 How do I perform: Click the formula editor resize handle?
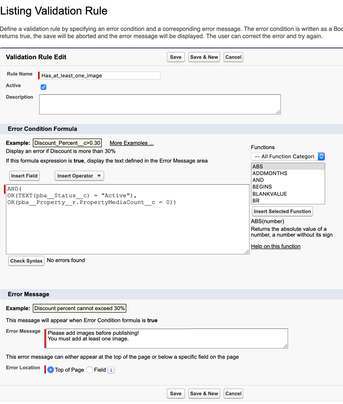(x=247, y=252)
